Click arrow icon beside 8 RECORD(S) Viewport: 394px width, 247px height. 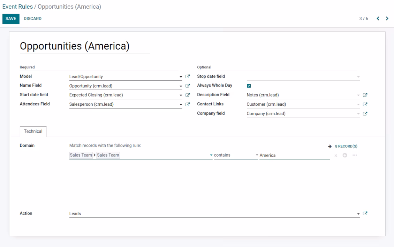tap(330, 147)
